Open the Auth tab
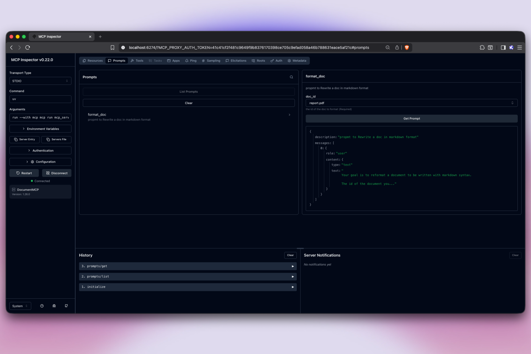Viewport: 531px width, 354px height. point(276,61)
